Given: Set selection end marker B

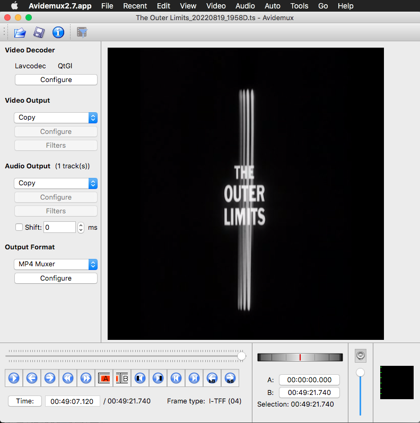Looking at the screenshot, I should 122,378.
